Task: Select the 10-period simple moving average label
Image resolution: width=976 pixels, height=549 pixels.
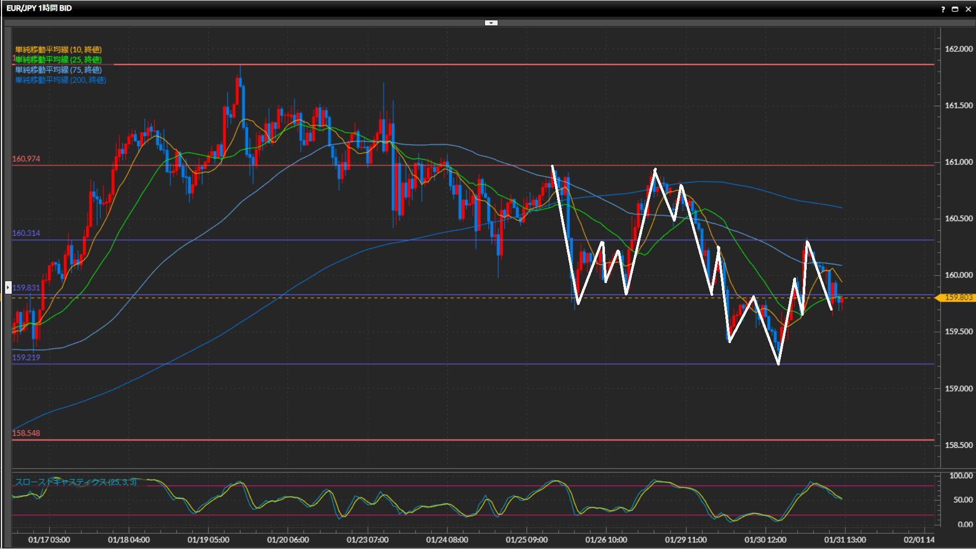Action: pos(58,49)
